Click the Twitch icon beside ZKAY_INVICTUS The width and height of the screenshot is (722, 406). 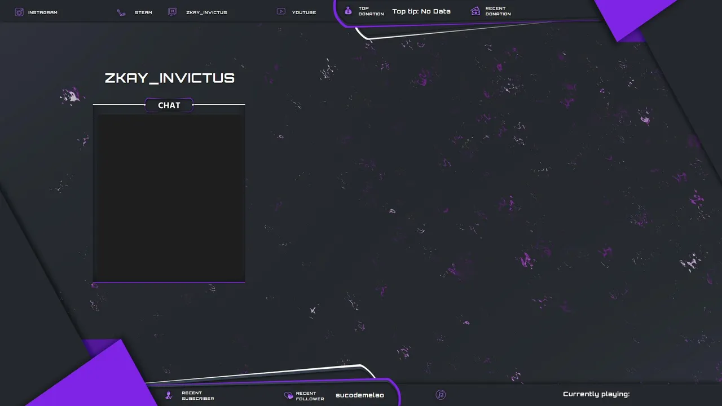(x=172, y=12)
